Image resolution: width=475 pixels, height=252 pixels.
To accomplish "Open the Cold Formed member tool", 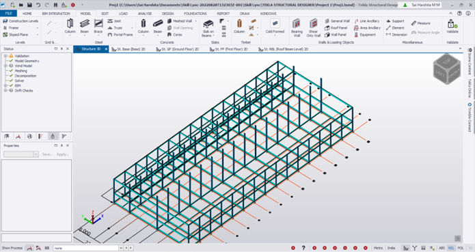I will point(275,27).
